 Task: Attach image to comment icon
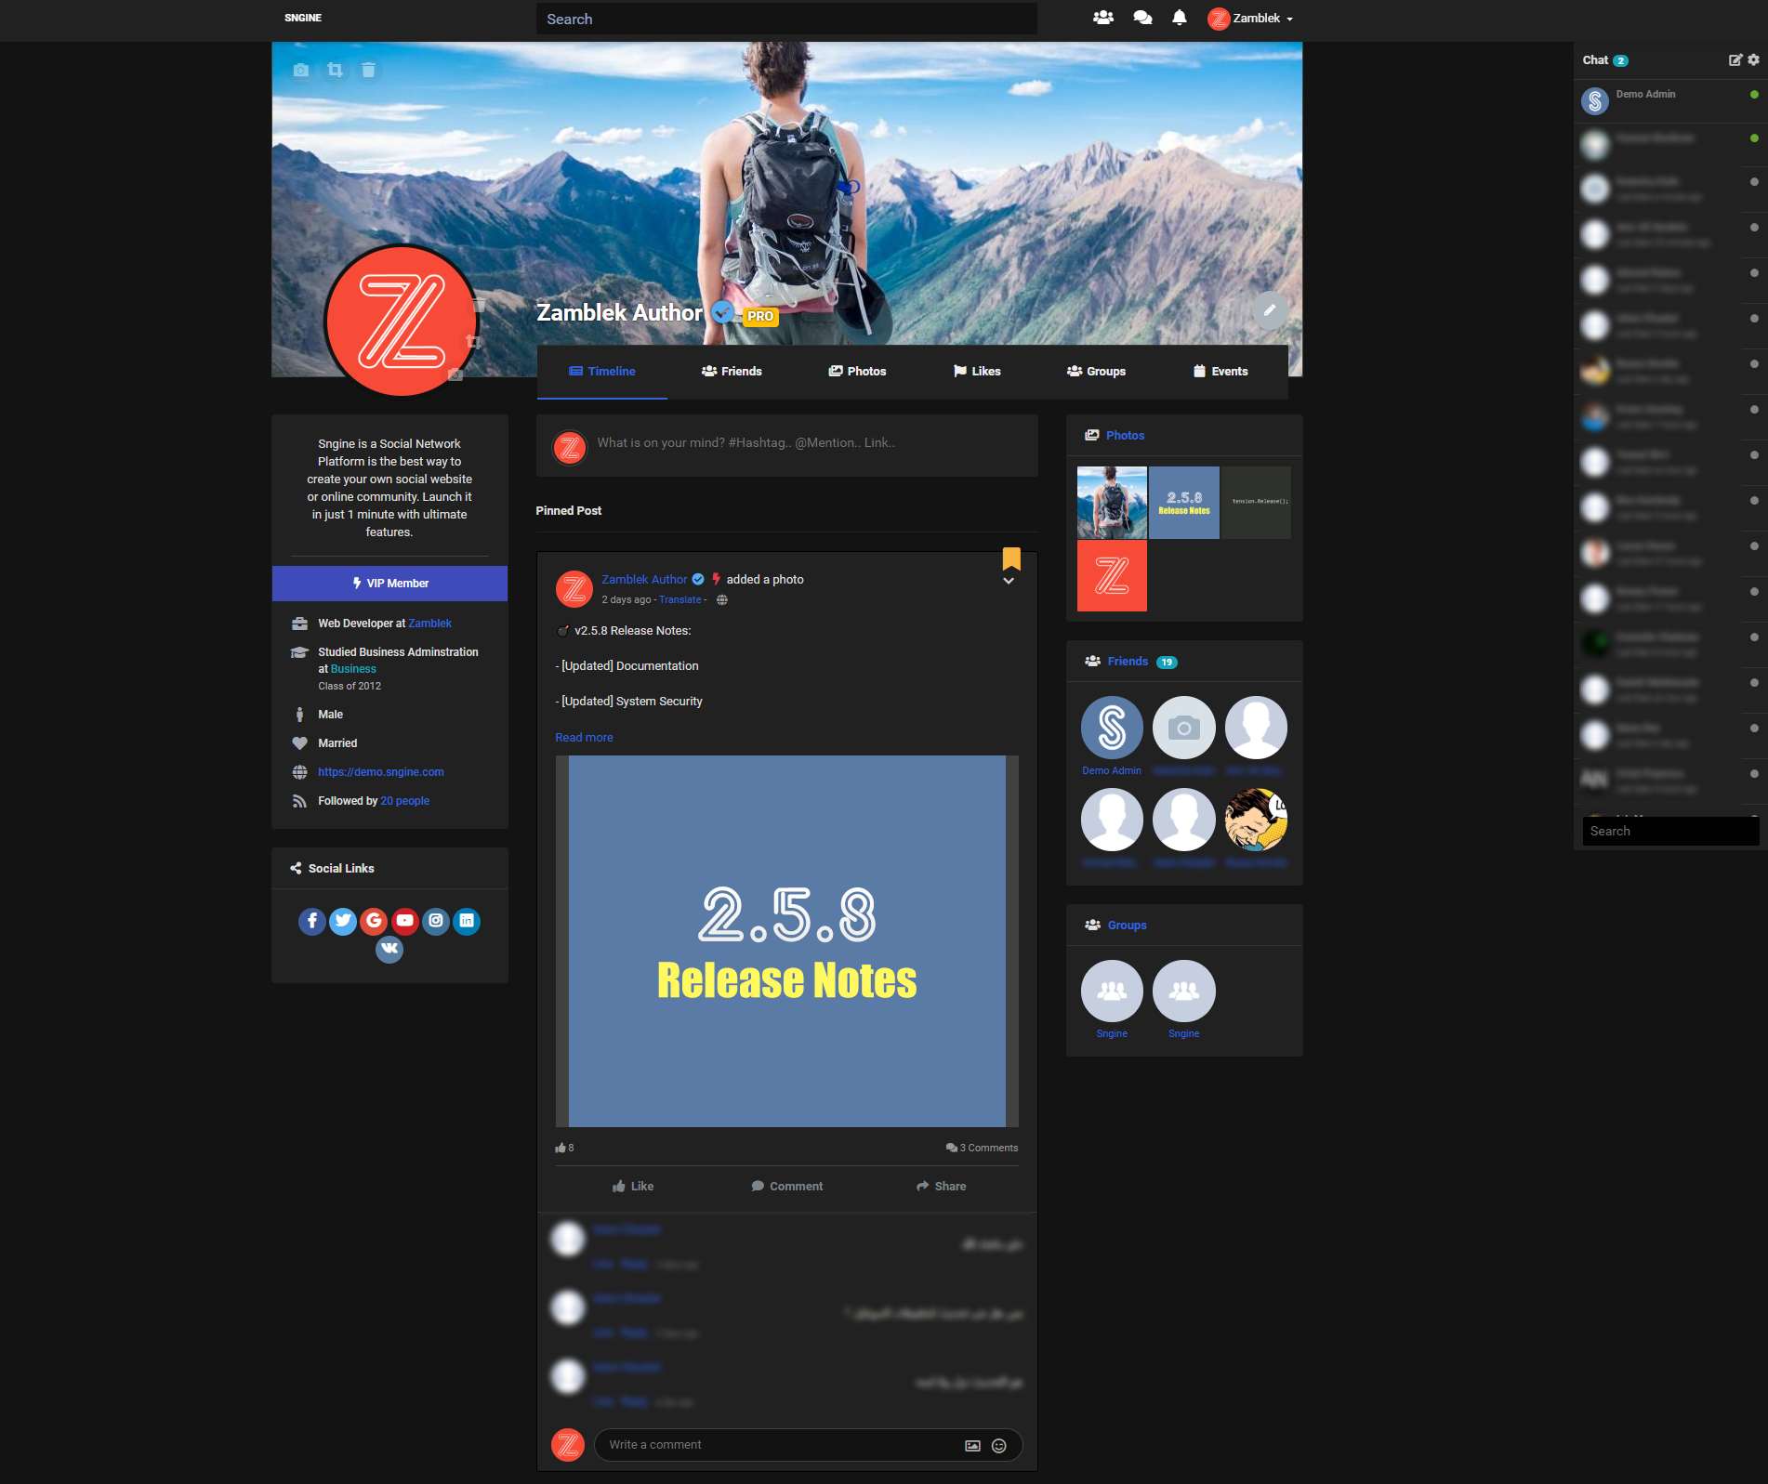[x=972, y=1445]
